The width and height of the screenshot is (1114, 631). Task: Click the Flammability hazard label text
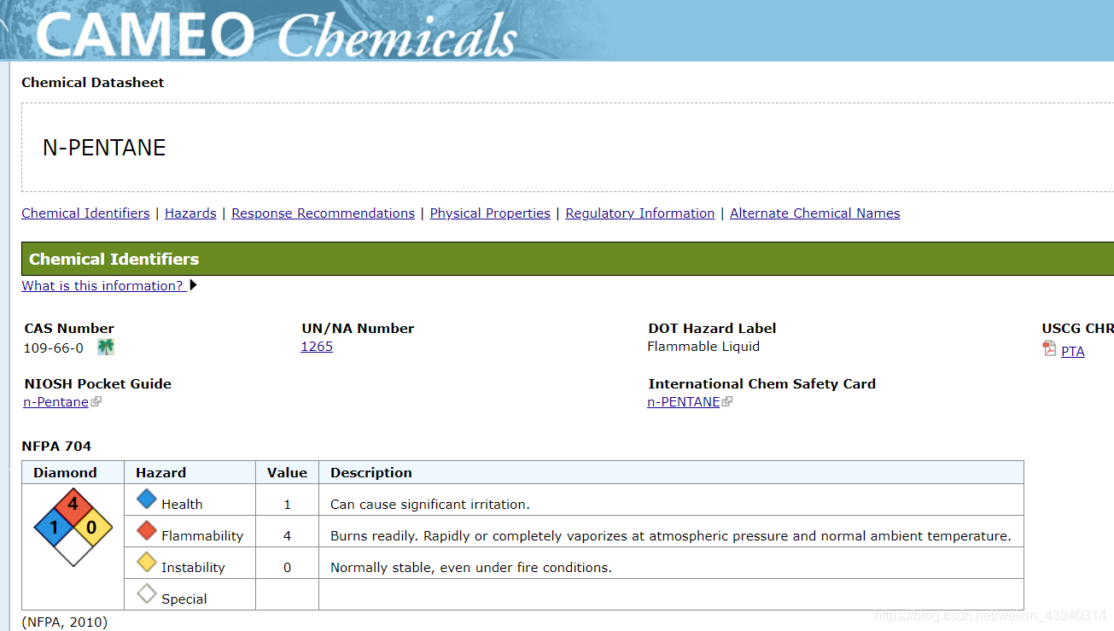[202, 536]
